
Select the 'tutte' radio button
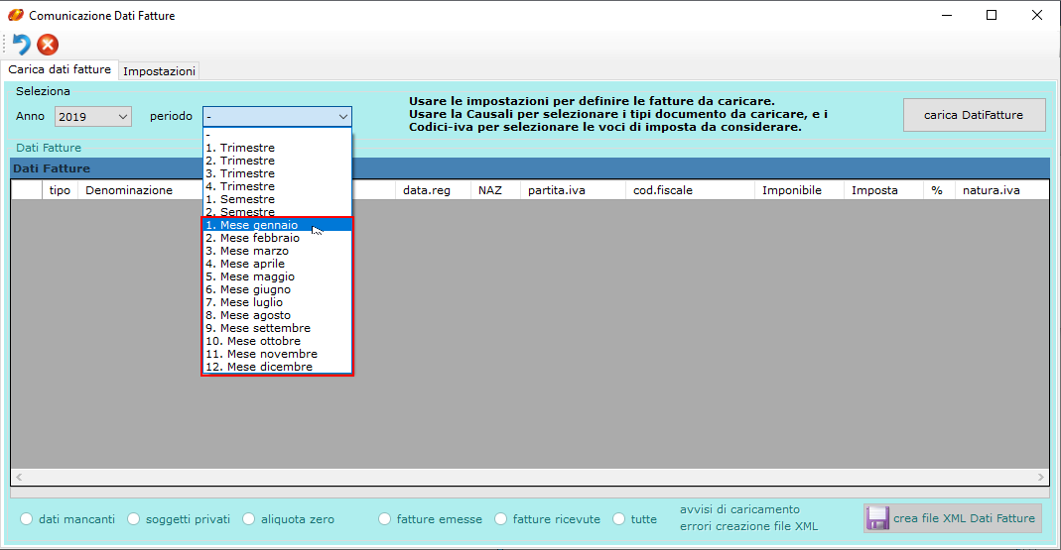618,519
